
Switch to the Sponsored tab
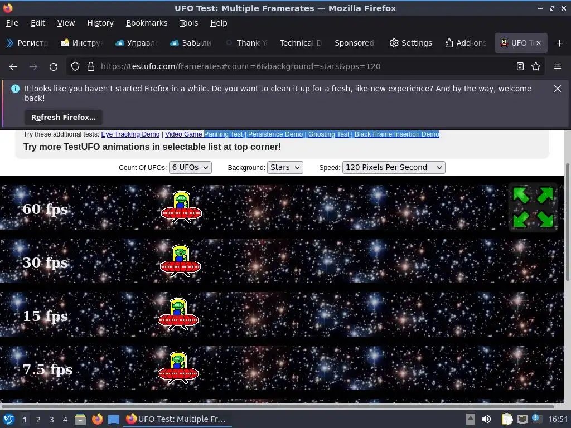354,43
